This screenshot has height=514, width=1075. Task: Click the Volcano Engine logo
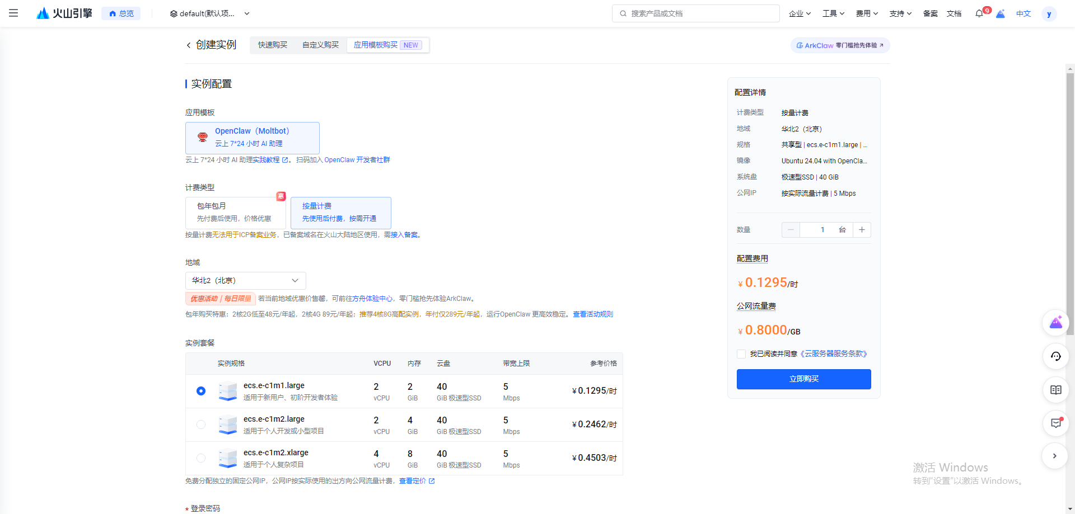tap(64, 13)
